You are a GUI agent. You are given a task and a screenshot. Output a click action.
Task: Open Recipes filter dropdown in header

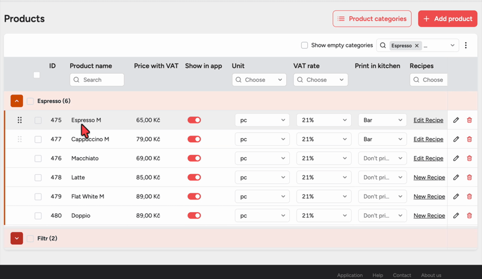click(x=428, y=80)
